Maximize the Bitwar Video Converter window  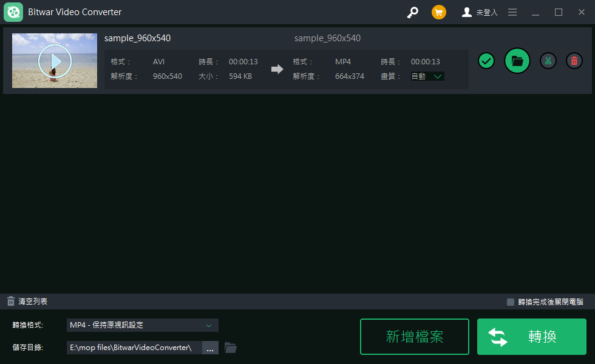pyautogui.click(x=559, y=13)
